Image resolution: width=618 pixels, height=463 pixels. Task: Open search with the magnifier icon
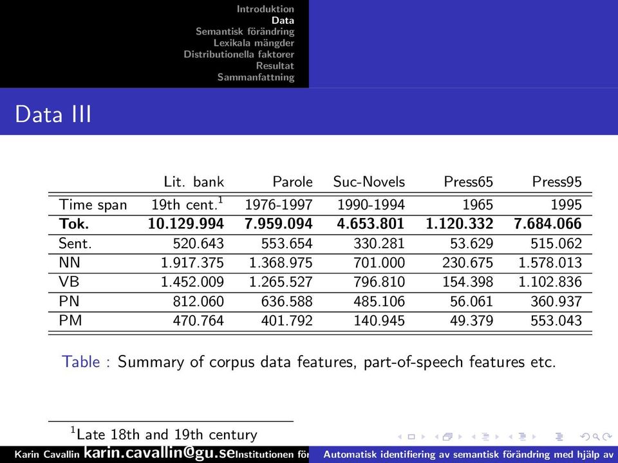(x=596, y=437)
